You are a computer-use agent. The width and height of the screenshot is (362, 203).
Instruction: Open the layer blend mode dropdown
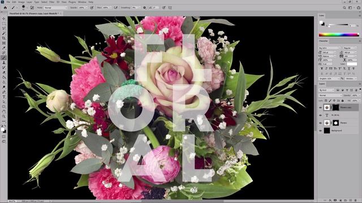[330, 95]
